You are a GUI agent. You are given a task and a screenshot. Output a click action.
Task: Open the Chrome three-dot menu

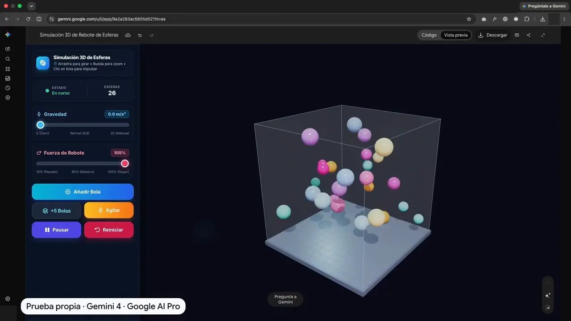pos(564,19)
